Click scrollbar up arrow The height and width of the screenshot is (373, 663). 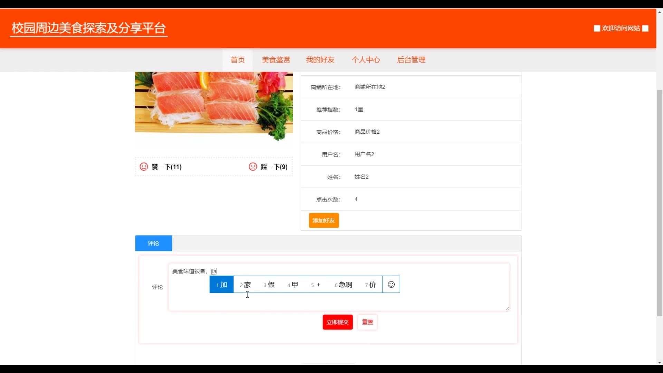coord(659,12)
